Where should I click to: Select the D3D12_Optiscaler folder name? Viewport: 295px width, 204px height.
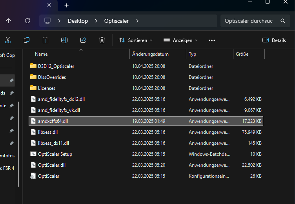point(56,66)
